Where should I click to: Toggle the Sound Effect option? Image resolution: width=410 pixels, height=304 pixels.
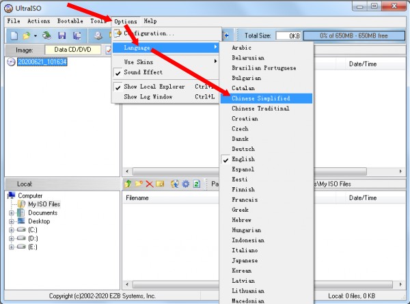[x=143, y=72]
